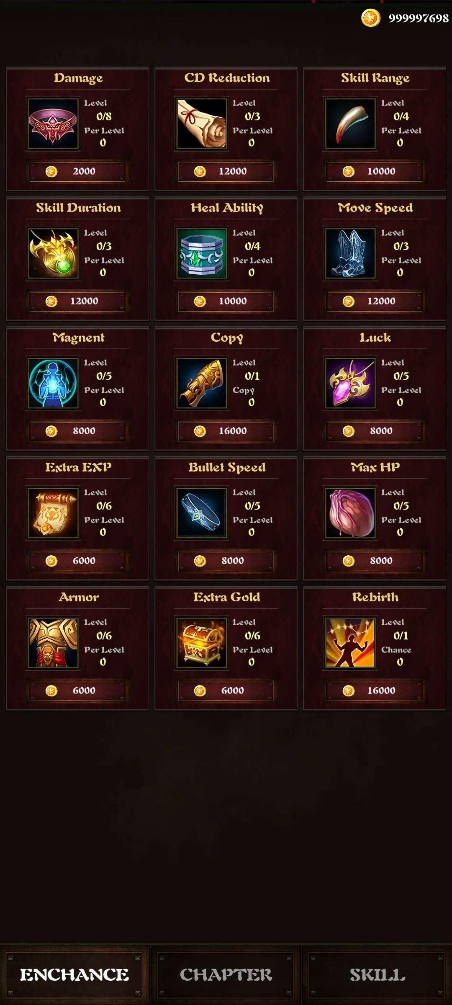Tap the CD Reduction scroll icon
Screen dimensions: 452x1005
pos(201,124)
